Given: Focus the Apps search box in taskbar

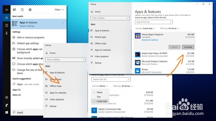Looking at the screenshot, I should tap(27, 112).
